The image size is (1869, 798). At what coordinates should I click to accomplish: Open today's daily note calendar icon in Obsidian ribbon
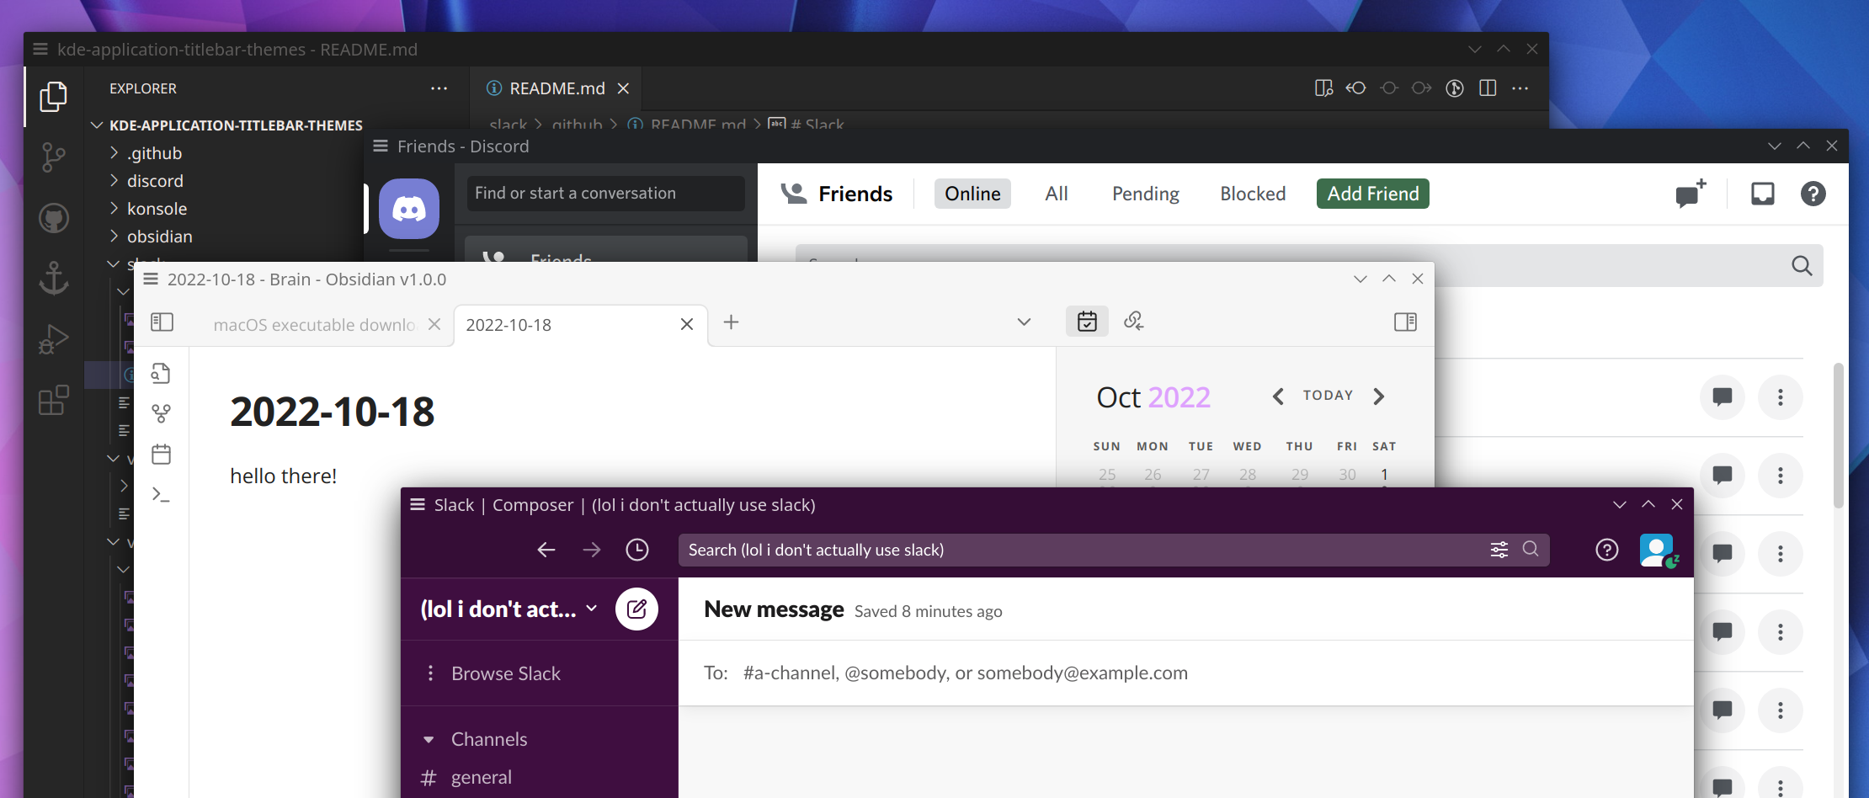tap(161, 455)
